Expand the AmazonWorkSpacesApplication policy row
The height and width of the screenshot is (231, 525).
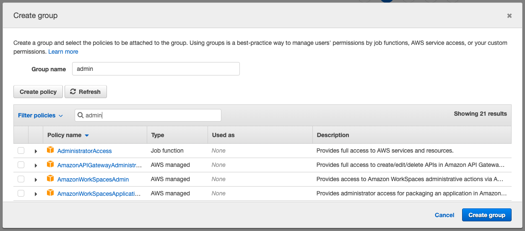(36, 194)
